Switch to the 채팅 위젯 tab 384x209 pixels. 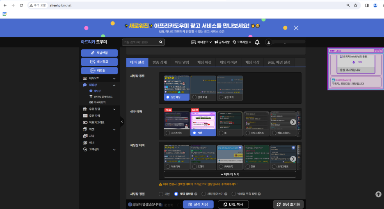(204, 62)
